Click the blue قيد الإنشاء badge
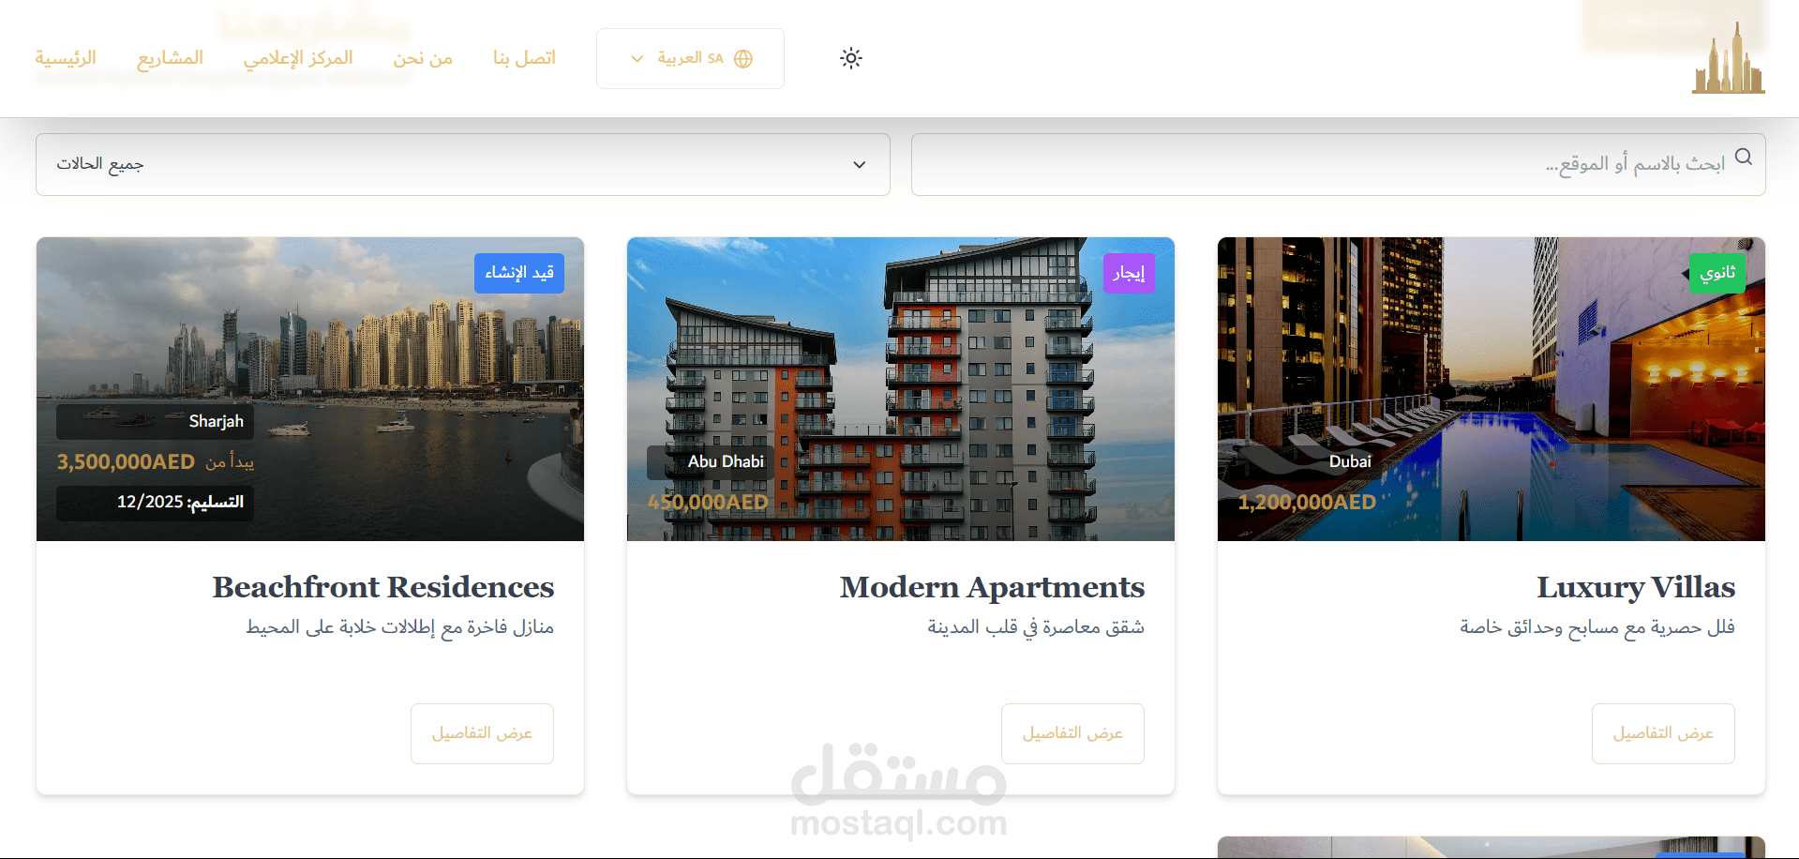 519,273
